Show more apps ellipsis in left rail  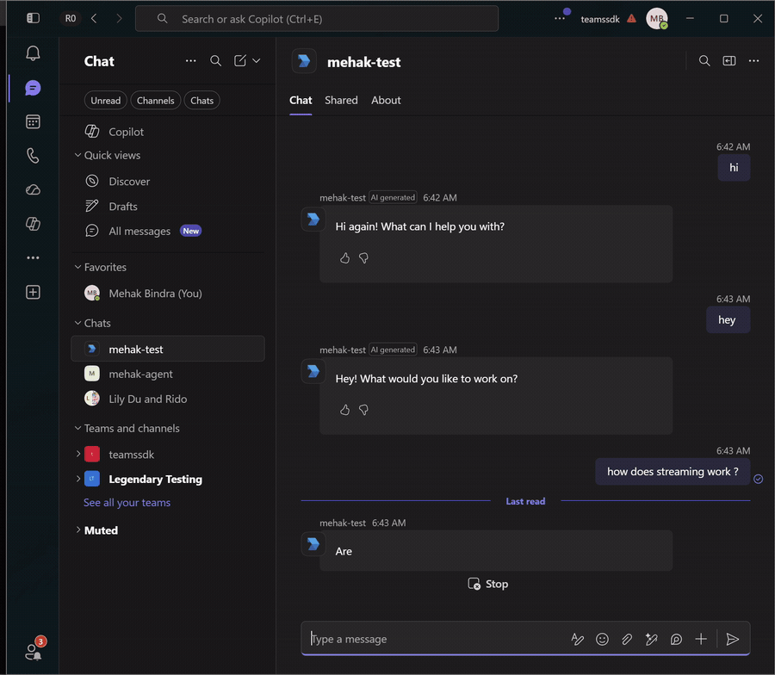pyautogui.click(x=33, y=257)
